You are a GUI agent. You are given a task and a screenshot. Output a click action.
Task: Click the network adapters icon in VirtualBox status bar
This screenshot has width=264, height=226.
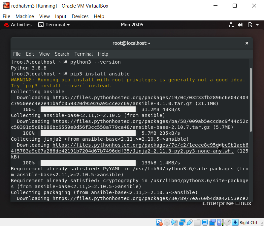(x=182, y=222)
